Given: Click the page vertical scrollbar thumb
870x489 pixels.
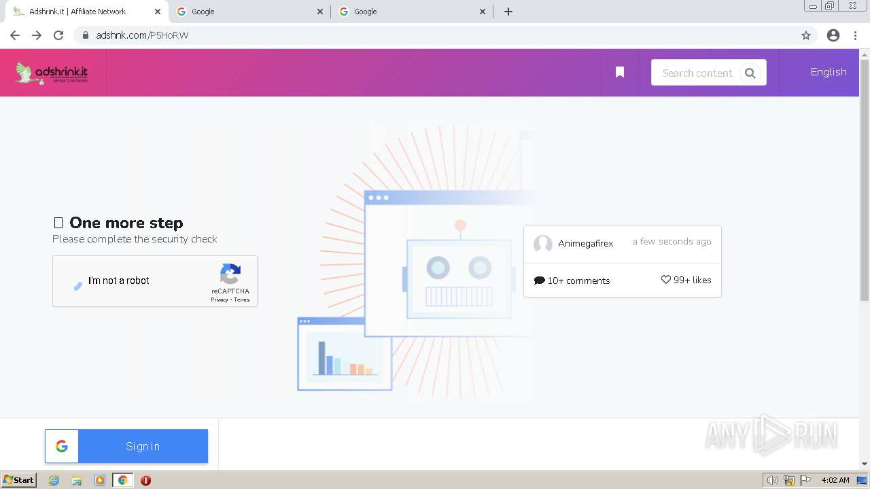Looking at the screenshot, I should 865,180.
